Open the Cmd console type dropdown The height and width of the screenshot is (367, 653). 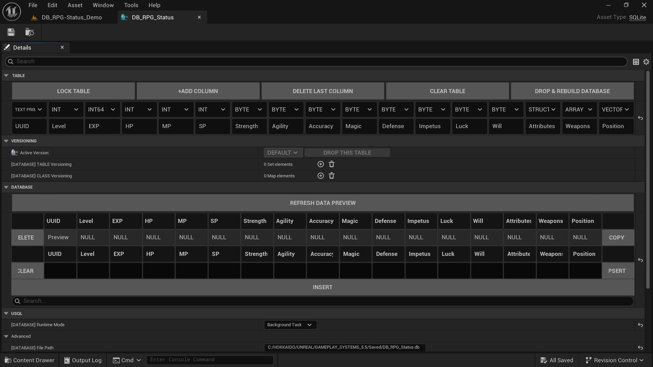coord(127,360)
